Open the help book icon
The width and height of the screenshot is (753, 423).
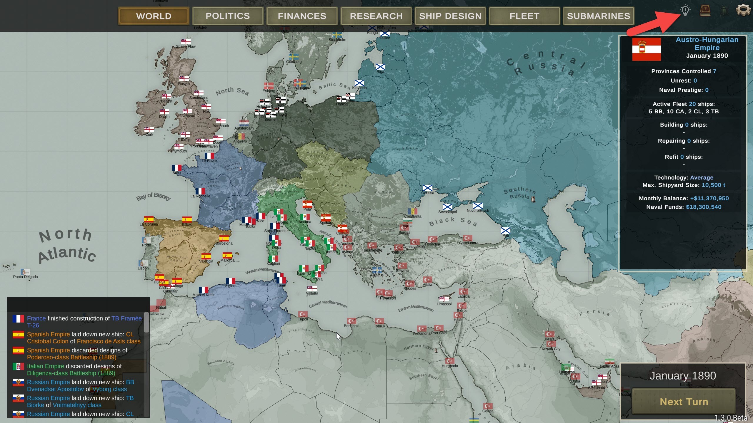705,11
